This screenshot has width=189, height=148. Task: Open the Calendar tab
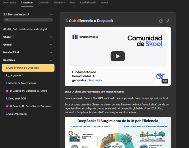[x=44, y=3]
